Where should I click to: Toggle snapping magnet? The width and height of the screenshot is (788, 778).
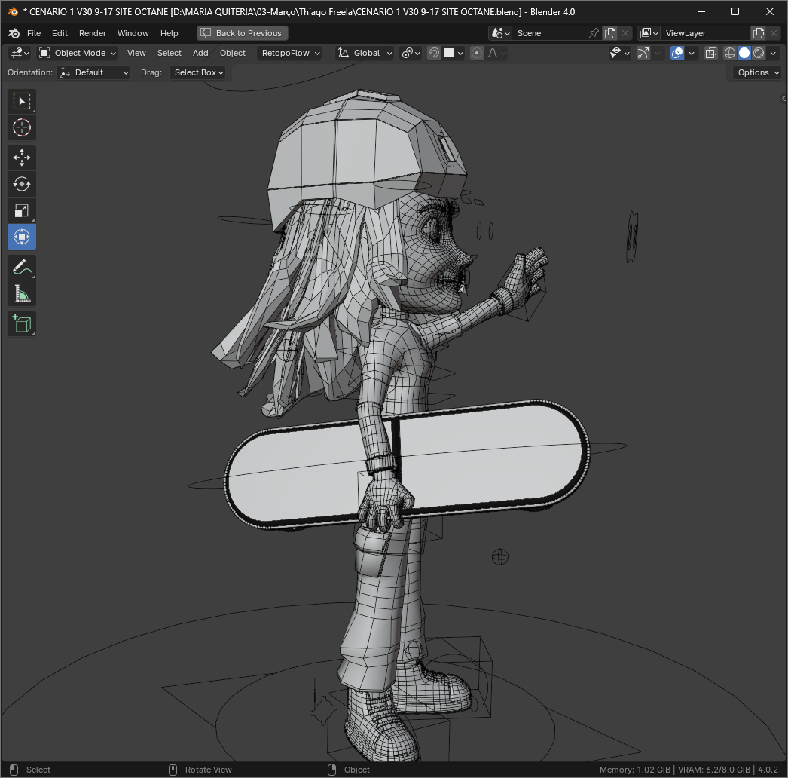coord(434,53)
